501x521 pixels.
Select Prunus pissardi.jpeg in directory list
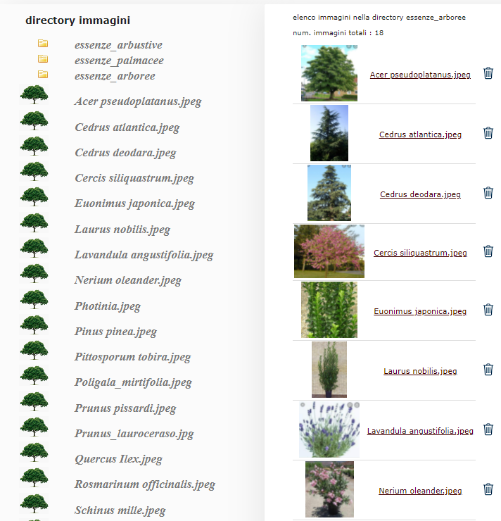[x=125, y=408]
